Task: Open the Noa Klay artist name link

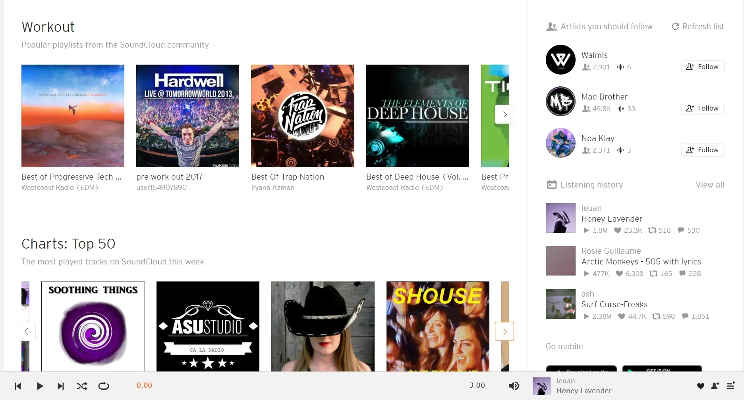Action: pyautogui.click(x=598, y=138)
